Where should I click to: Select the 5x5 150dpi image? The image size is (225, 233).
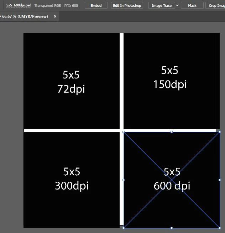pos(172,81)
